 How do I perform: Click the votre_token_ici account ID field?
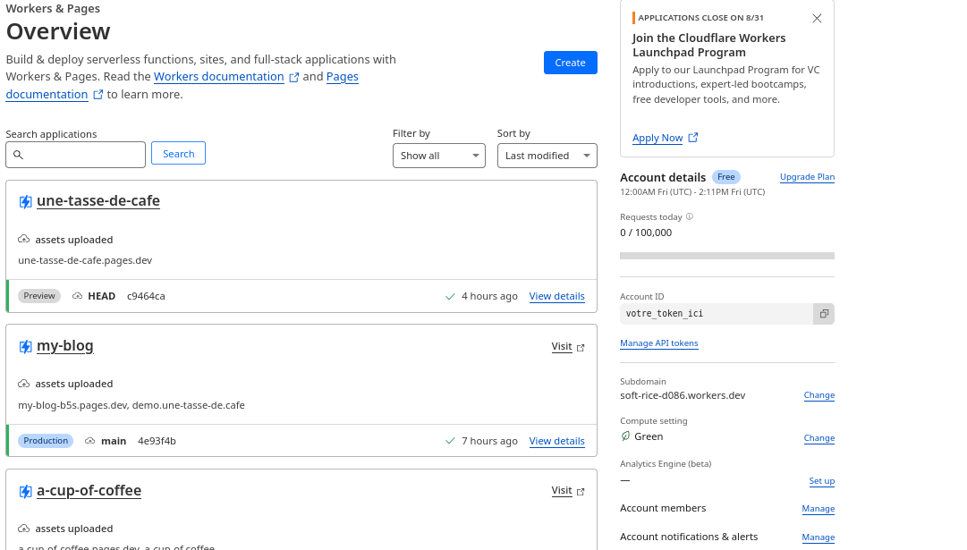tap(717, 314)
